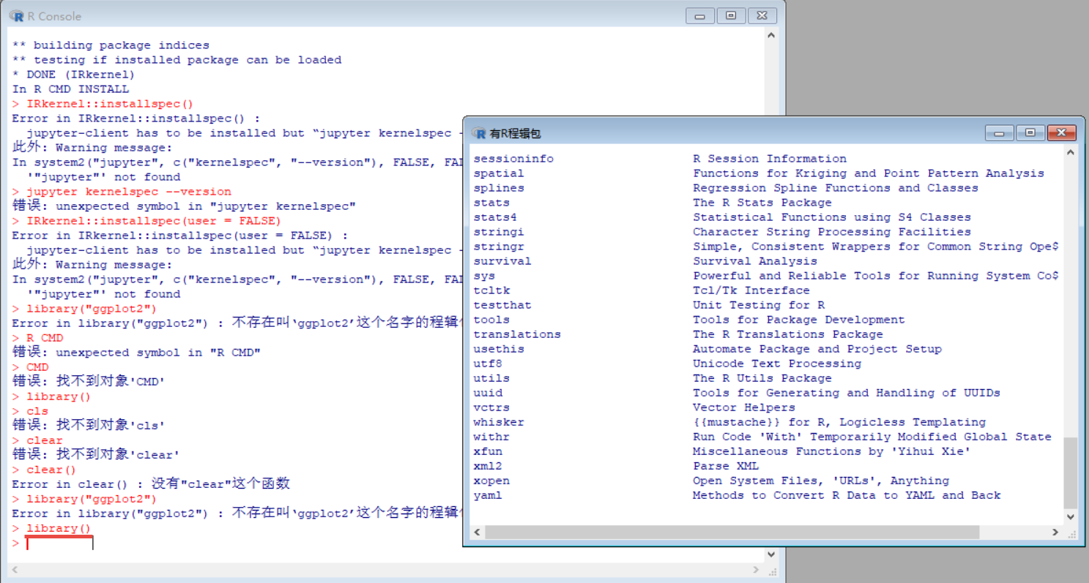Click the 'Tcl/Tk Interface' description text

(x=751, y=290)
